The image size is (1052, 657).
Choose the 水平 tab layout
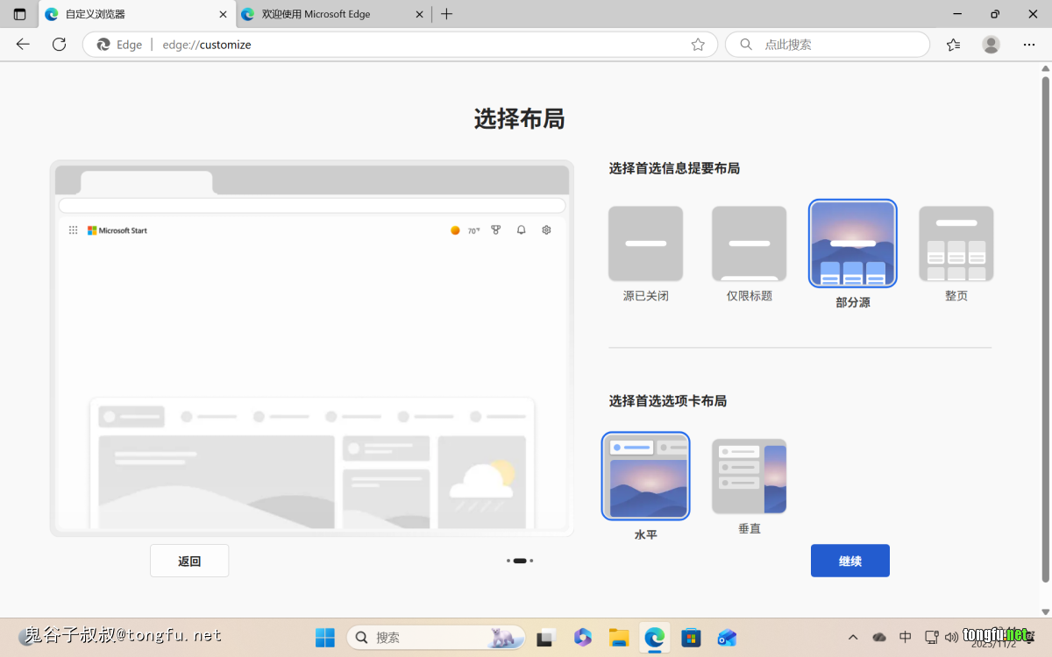[x=645, y=477]
